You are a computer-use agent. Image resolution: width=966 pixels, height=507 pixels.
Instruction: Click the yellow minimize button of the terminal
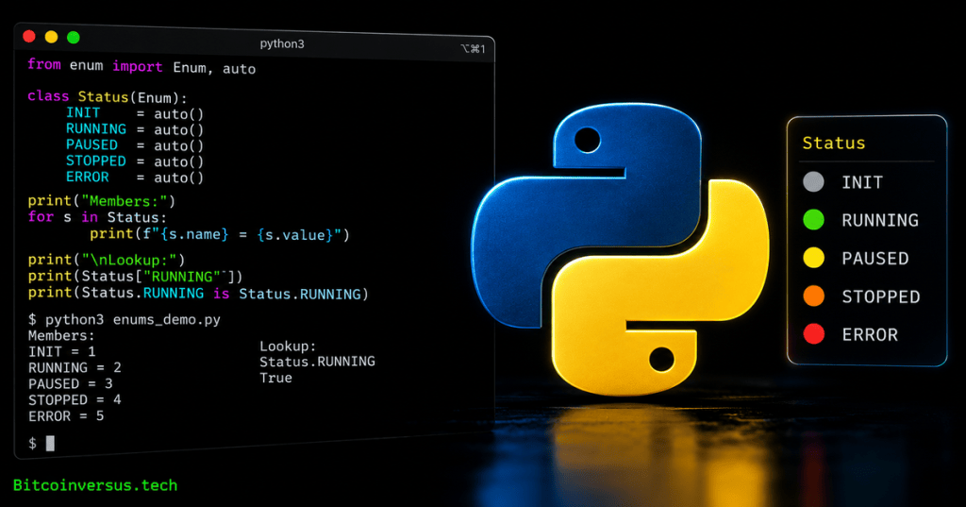point(51,37)
